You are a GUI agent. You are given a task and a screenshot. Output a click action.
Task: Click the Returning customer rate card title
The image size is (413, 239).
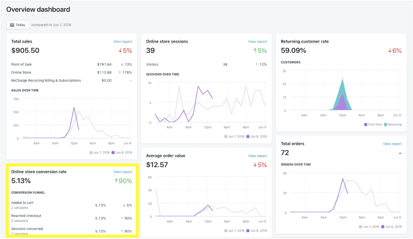pyautogui.click(x=304, y=42)
